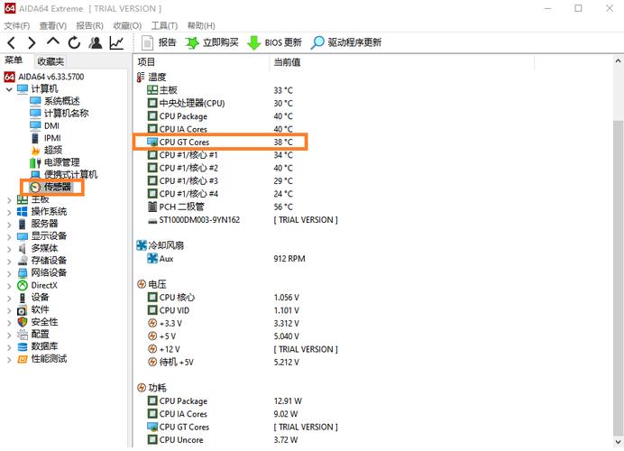The width and height of the screenshot is (624, 451).
Task: Switch to the 菜单 tab
Action: tap(14, 60)
